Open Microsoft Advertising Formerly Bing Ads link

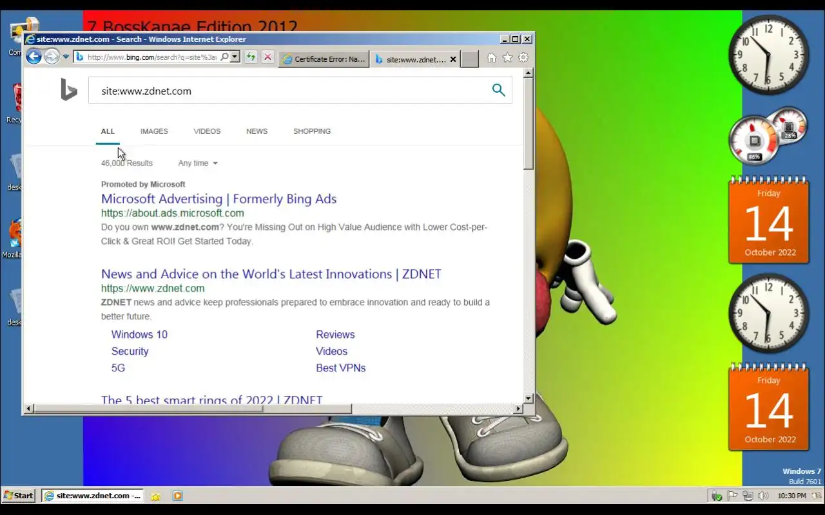(218, 199)
